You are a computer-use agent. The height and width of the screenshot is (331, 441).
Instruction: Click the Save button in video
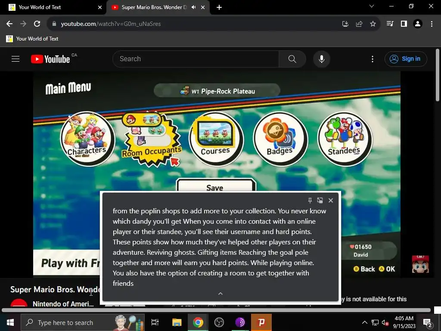click(216, 186)
